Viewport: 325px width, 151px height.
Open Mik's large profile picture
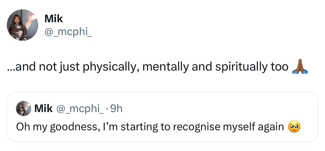[x=23, y=25]
